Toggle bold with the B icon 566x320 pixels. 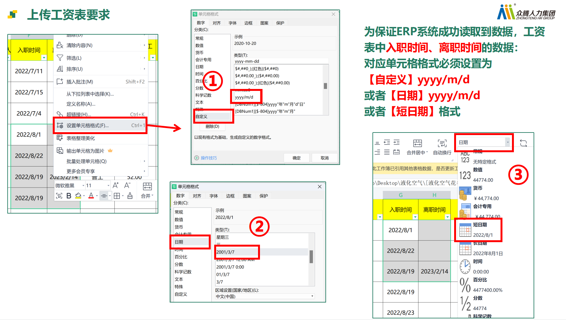point(69,196)
